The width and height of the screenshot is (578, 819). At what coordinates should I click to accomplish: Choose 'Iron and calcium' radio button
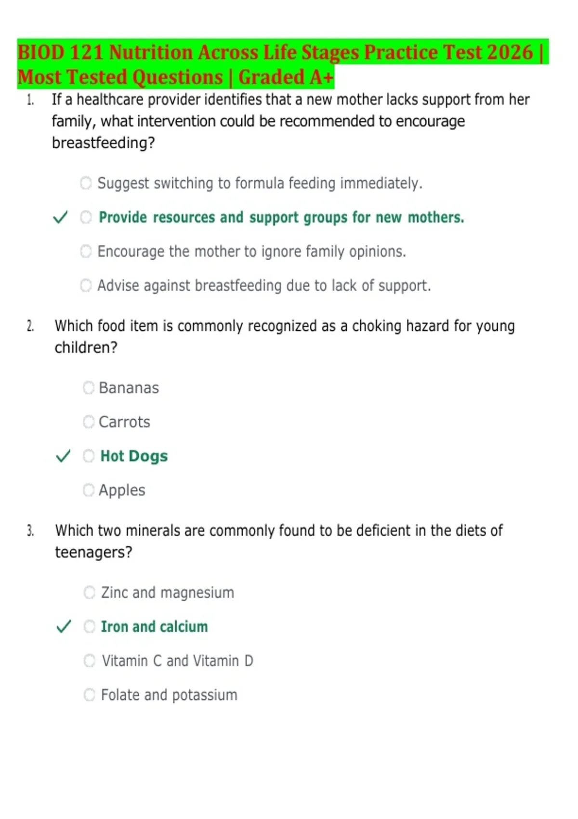point(90,626)
